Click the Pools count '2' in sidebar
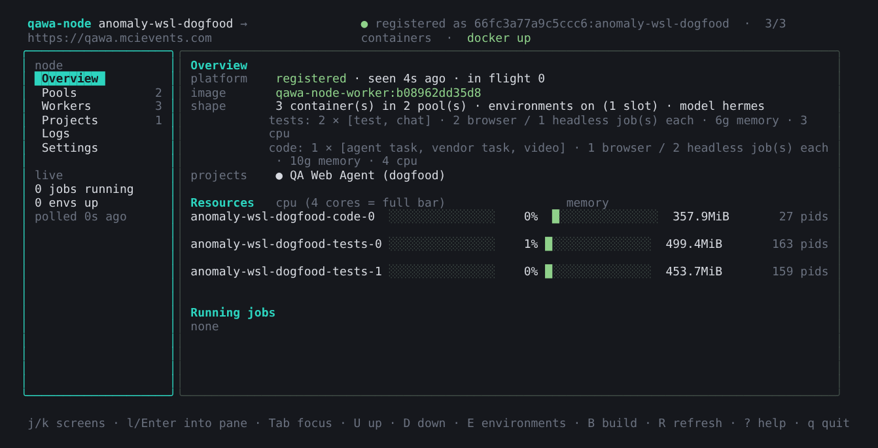The image size is (878, 448). (158, 93)
